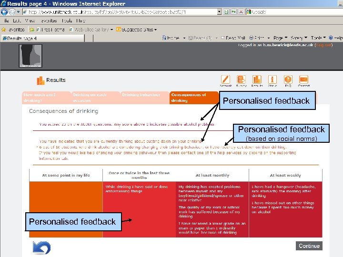Click the Stop loading red X icon
Viewport: 343px width, 257px height.
click(x=241, y=12)
